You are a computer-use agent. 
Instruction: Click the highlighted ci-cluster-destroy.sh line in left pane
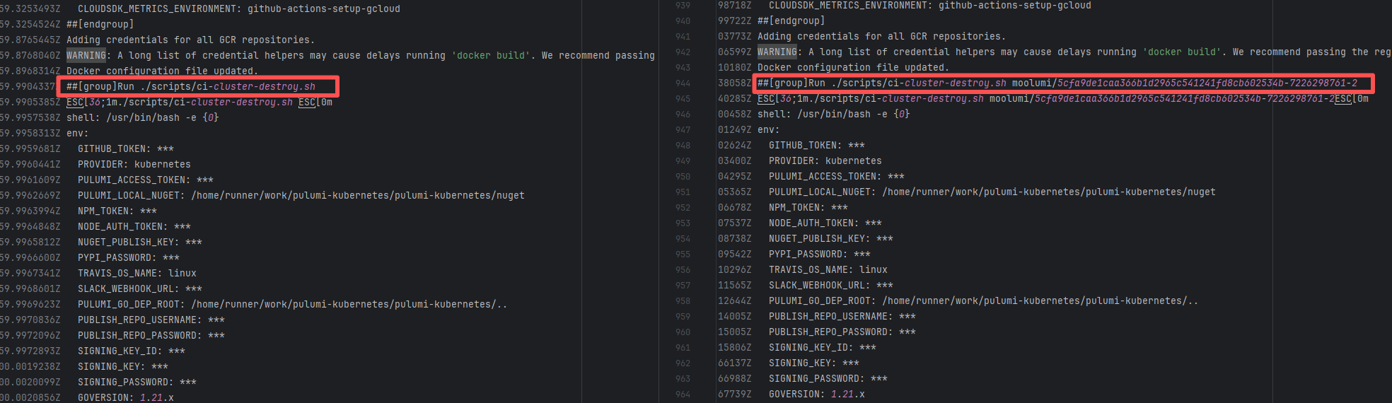click(191, 87)
